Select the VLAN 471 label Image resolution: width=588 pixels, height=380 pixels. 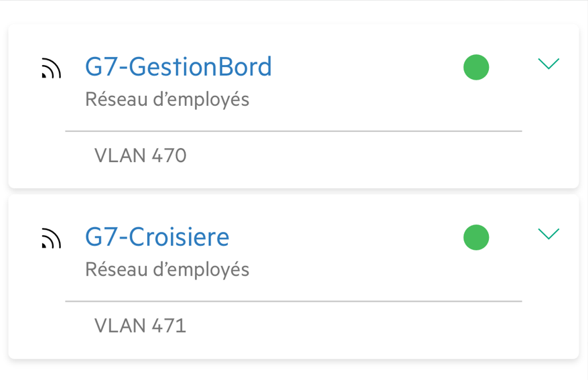click(140, 326)
